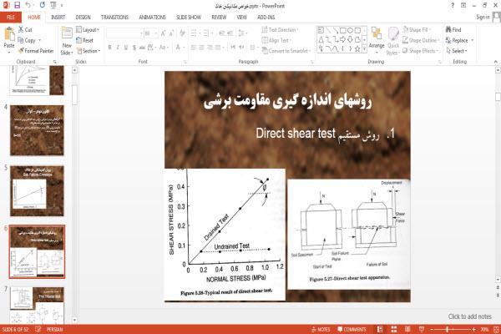Screen dimensions: 501x334
Task: Select slide 5 thumbnail
Action: coord(37,191)
